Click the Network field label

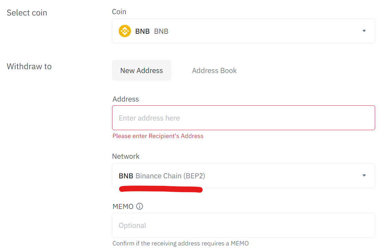click(x=126, y=156)
